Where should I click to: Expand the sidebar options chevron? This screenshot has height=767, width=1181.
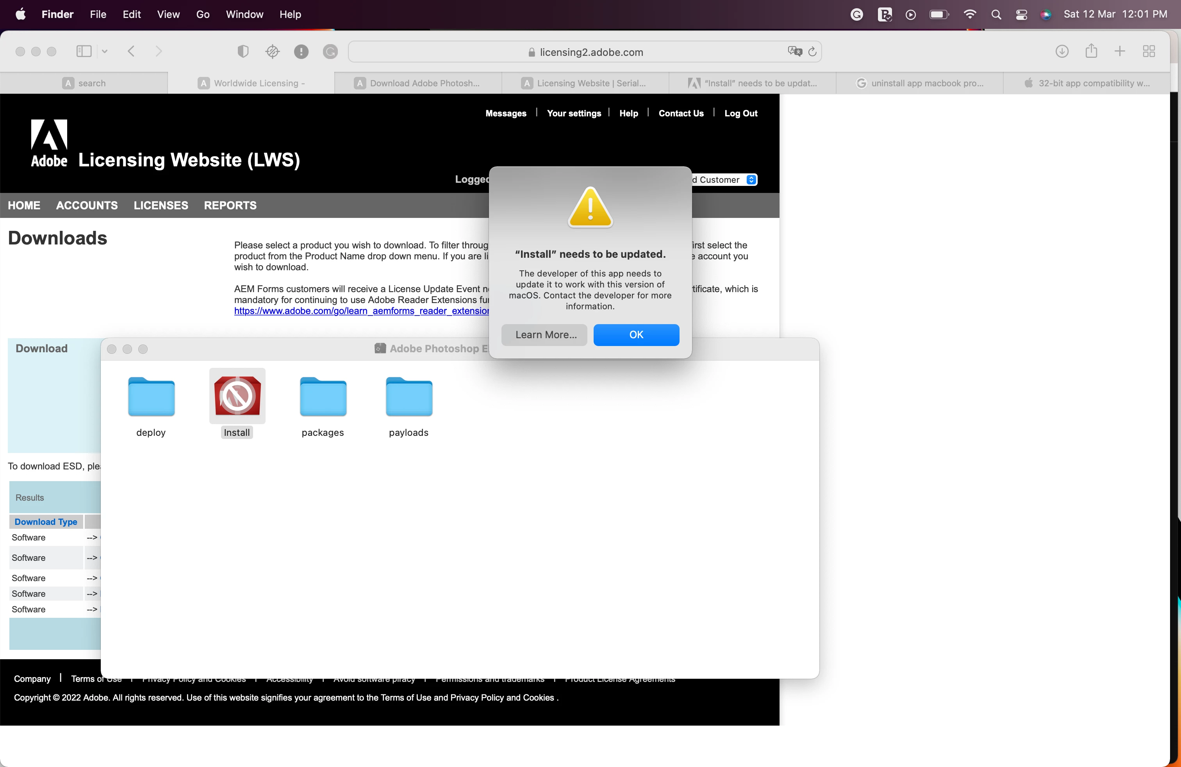[105, 51]
